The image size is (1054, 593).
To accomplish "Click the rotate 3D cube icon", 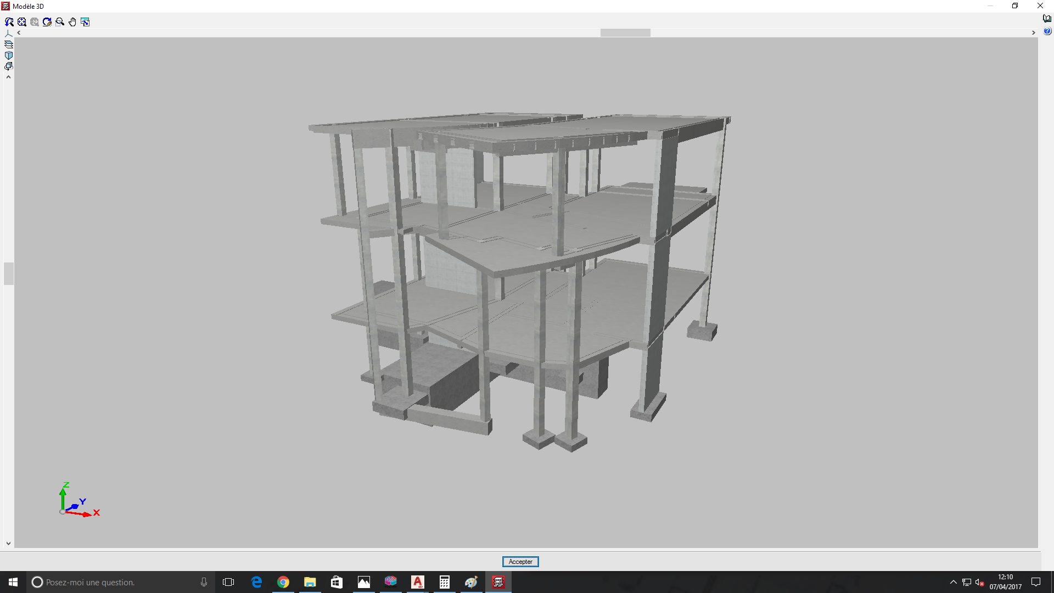I will 8,66.
